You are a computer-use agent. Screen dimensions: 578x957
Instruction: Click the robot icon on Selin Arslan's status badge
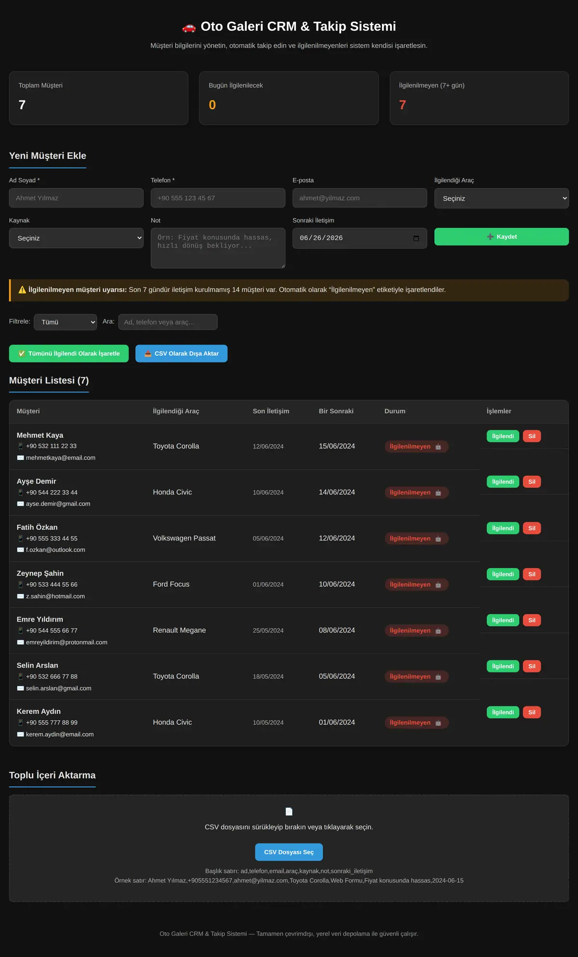click(438, 677)
